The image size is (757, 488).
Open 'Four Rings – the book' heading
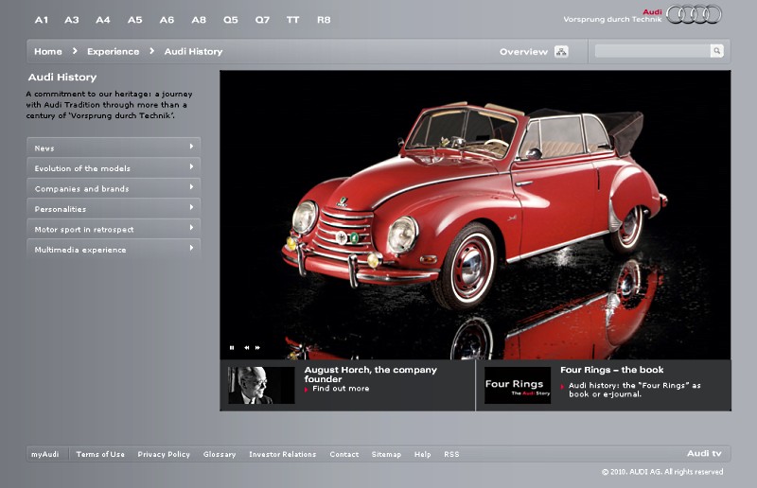coord(611,370)
